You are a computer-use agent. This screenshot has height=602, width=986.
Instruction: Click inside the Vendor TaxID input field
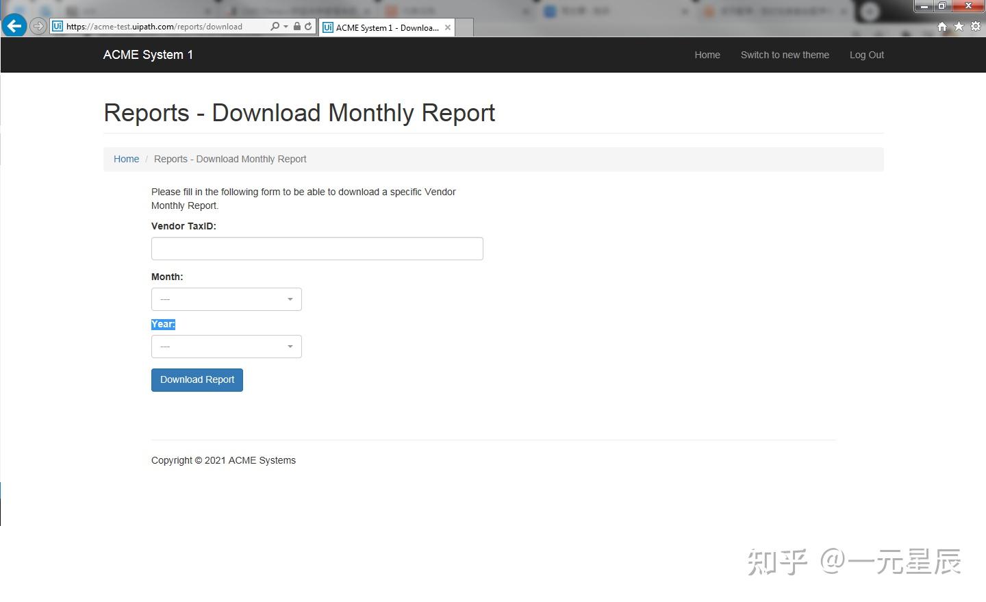point(317,248)
